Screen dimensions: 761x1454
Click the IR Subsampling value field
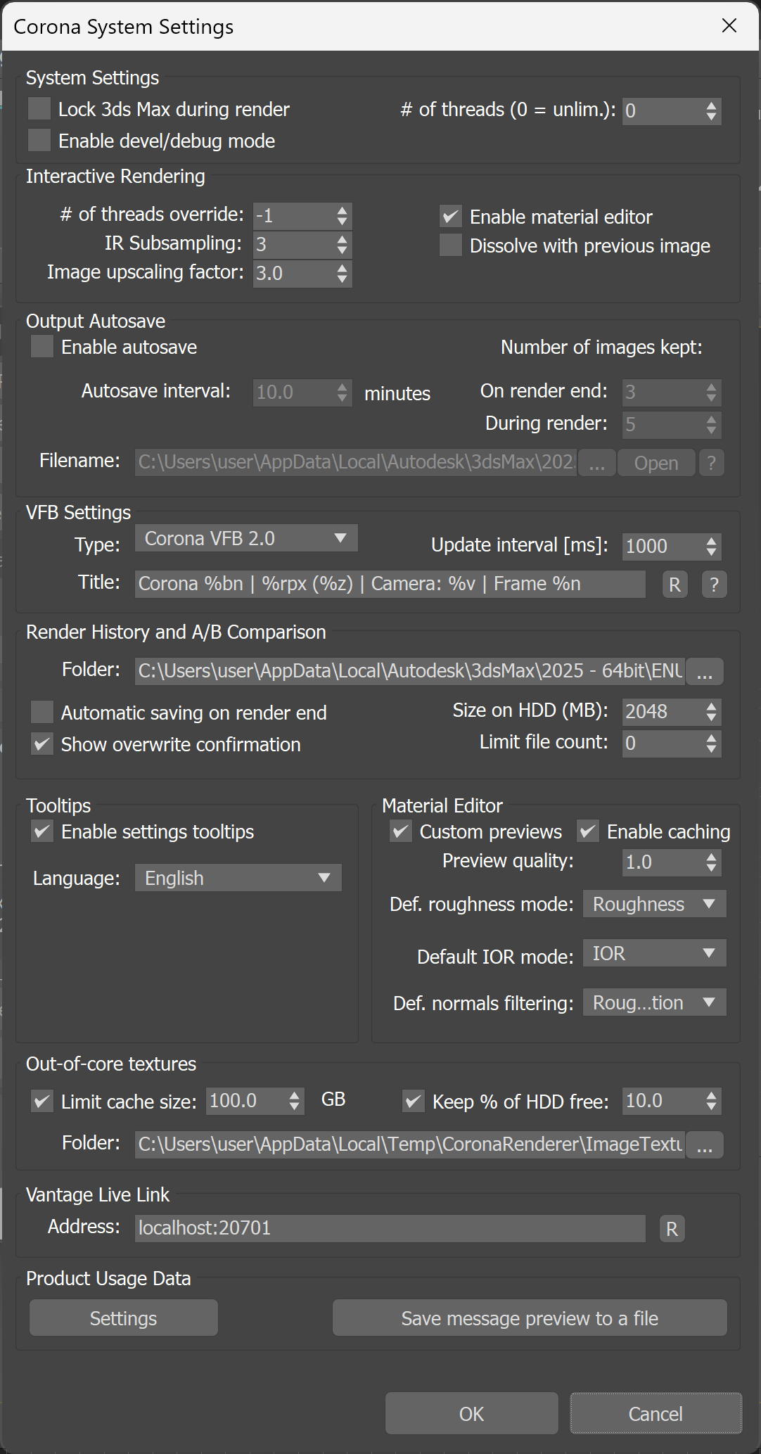tap(294, 245)
